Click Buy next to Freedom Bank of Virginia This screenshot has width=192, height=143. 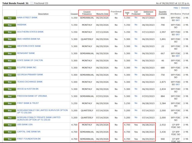(10, 96)
